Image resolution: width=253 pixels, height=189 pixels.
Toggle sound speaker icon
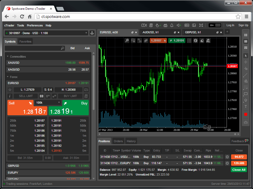[x=179, y=25]
